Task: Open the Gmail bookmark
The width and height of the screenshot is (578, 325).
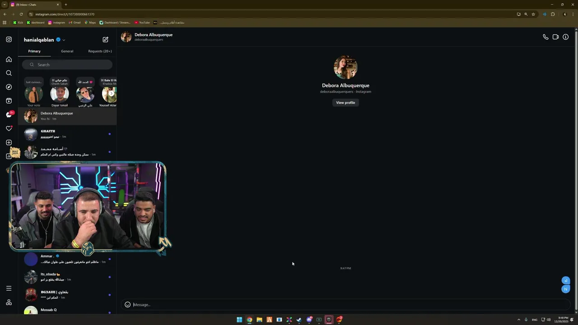Action: pos(75,23)
